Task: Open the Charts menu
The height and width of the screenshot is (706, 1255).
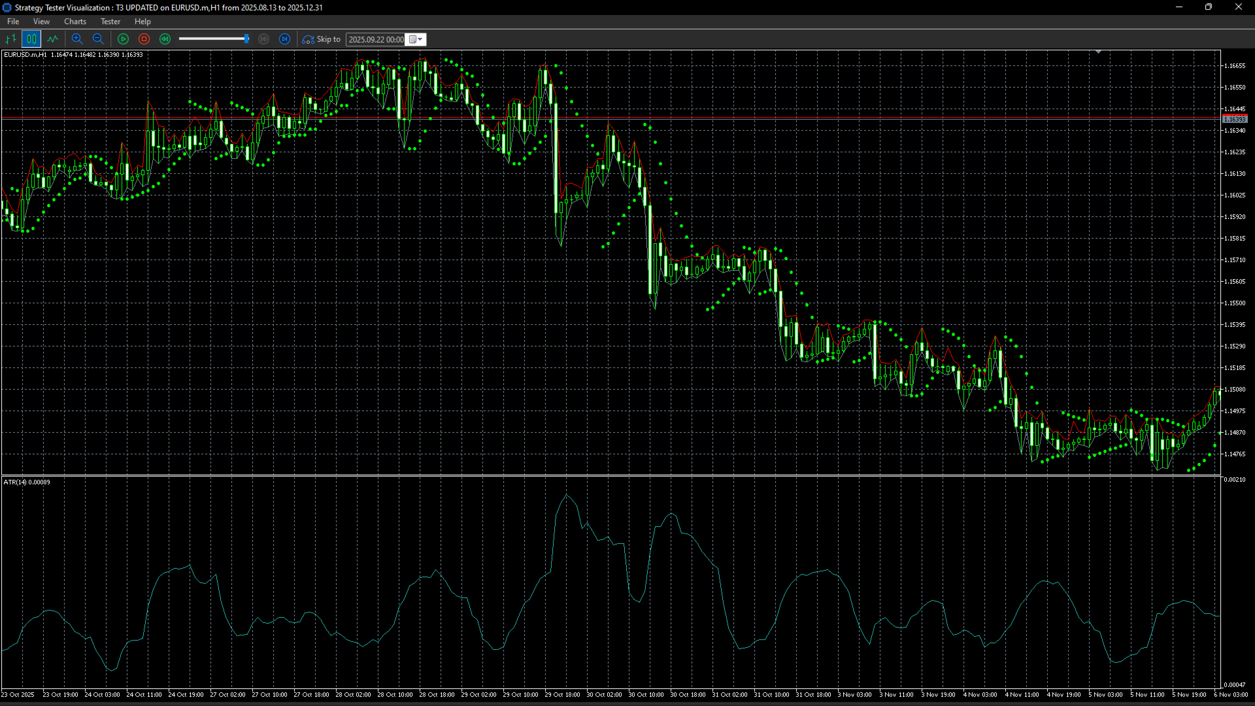Action: pos(75,22)
